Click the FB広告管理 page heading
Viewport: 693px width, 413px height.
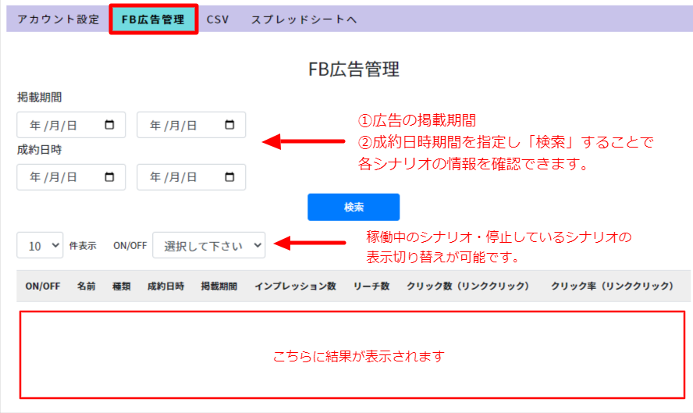(354, 69)
